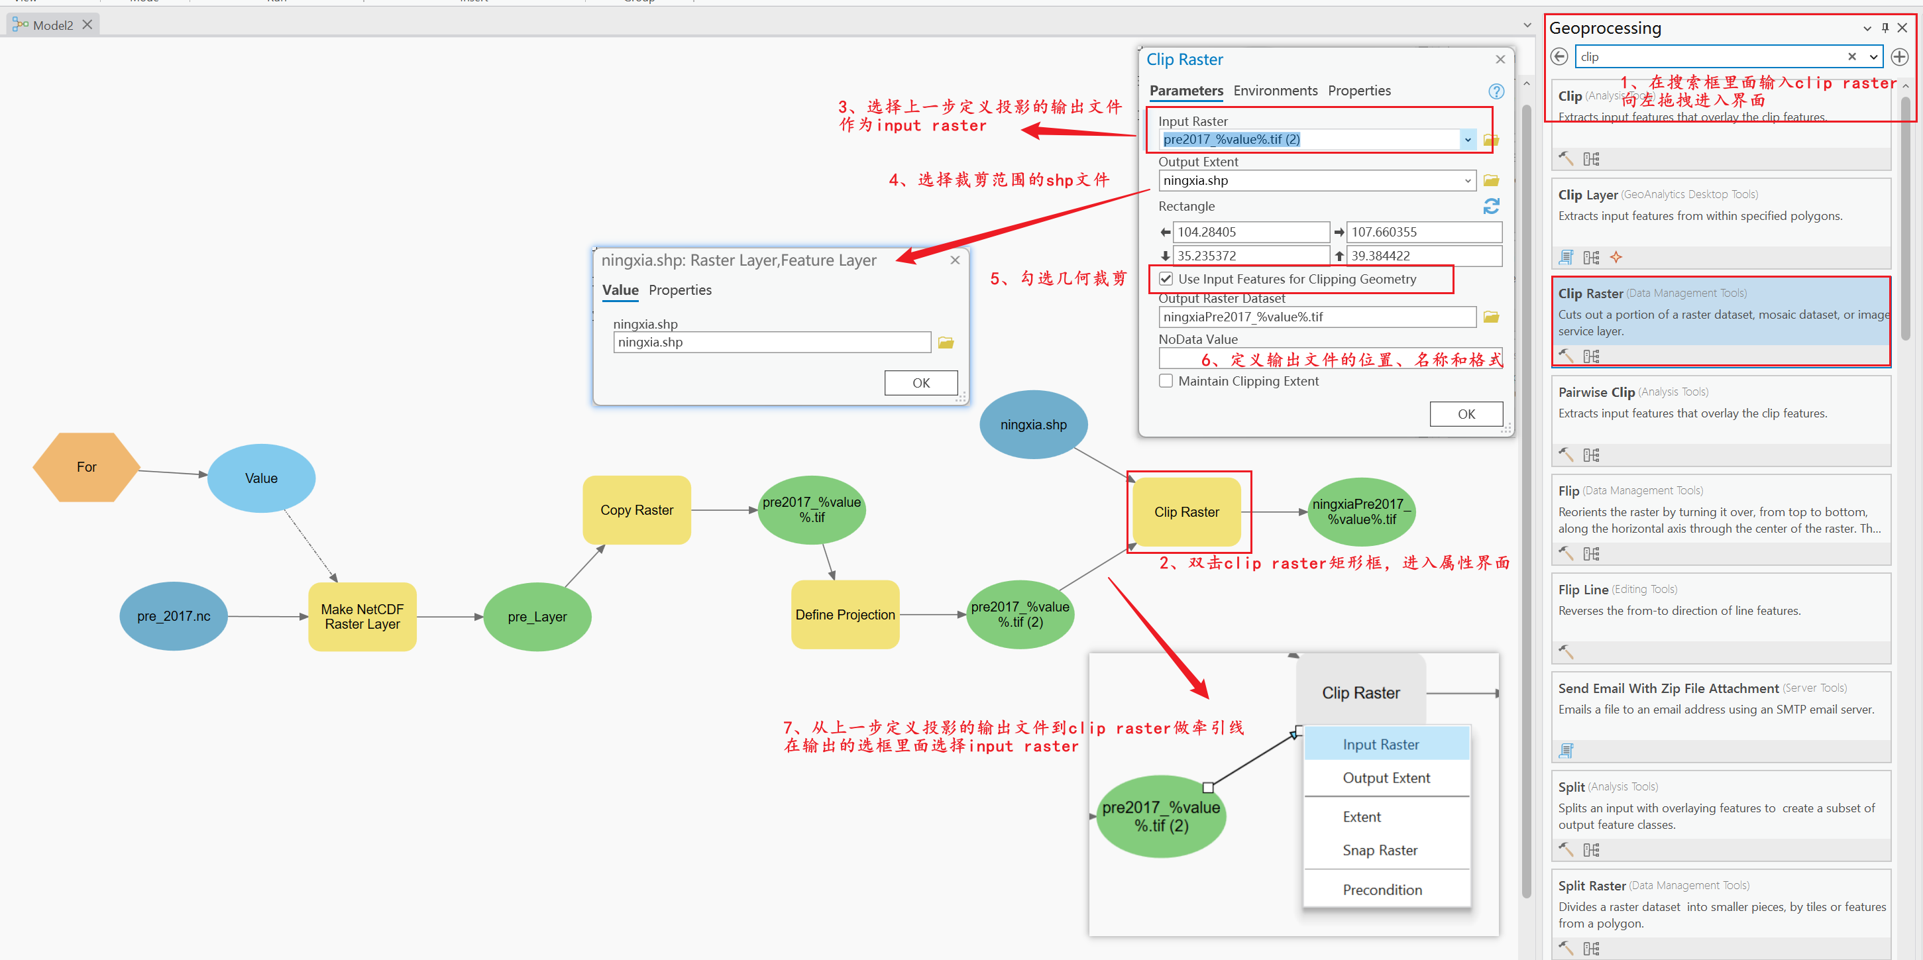This screenshot has height=960, width=1923.
Task: Expand the Output Extent ningxia.shp dropdown
Action: pyautogui.click(x=1467, y=181)
